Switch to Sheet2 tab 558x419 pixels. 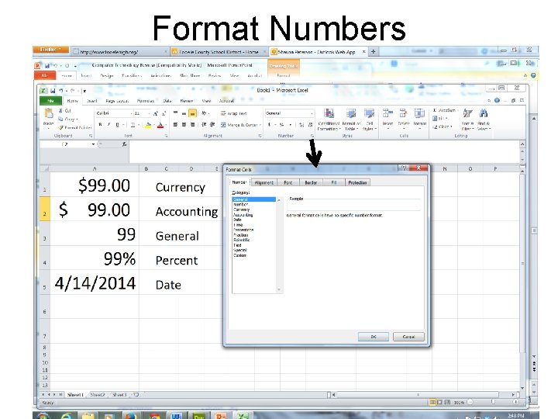(x=97, y=395)
